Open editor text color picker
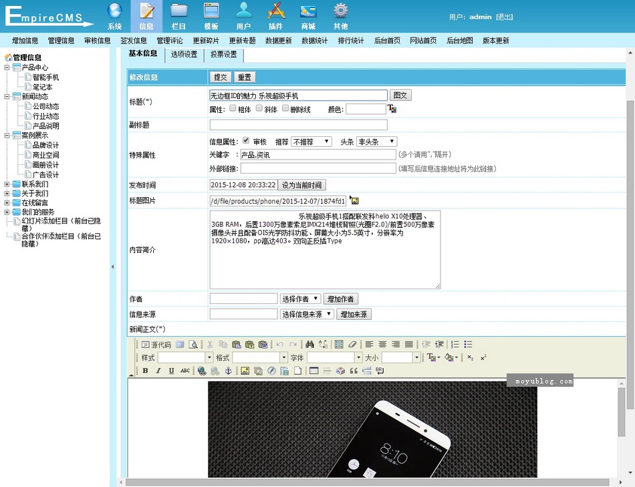 pyautogui.click(x=433, y=357)
